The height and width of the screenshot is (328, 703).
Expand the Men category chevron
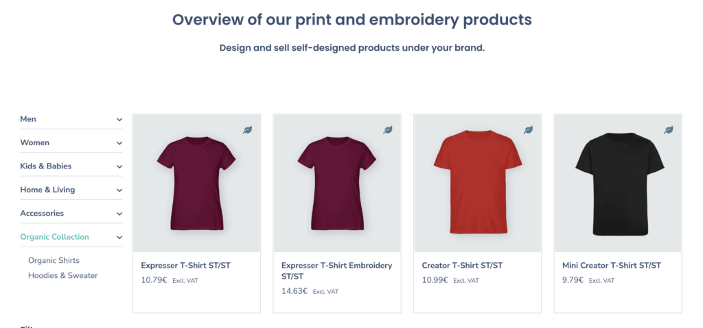coord(119,119)
